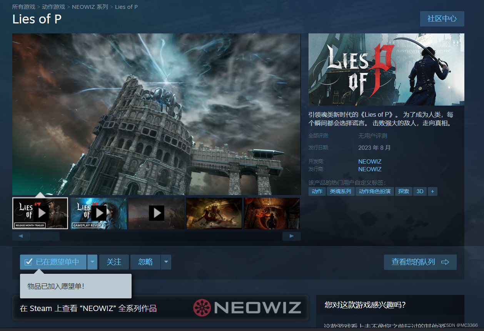Click the 忽略 ignore button
This screenshot has width=484, height=331.
pyautogui.click(x=145, y=262)
